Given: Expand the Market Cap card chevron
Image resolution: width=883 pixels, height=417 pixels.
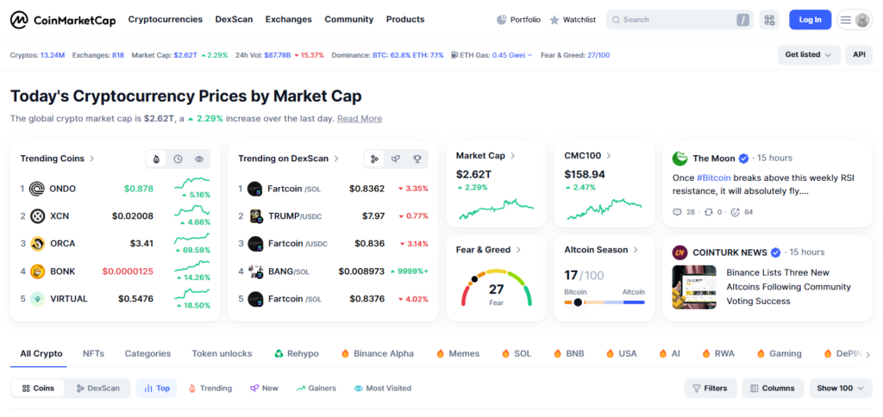Looking at the screenshot, I should [513, 156].
